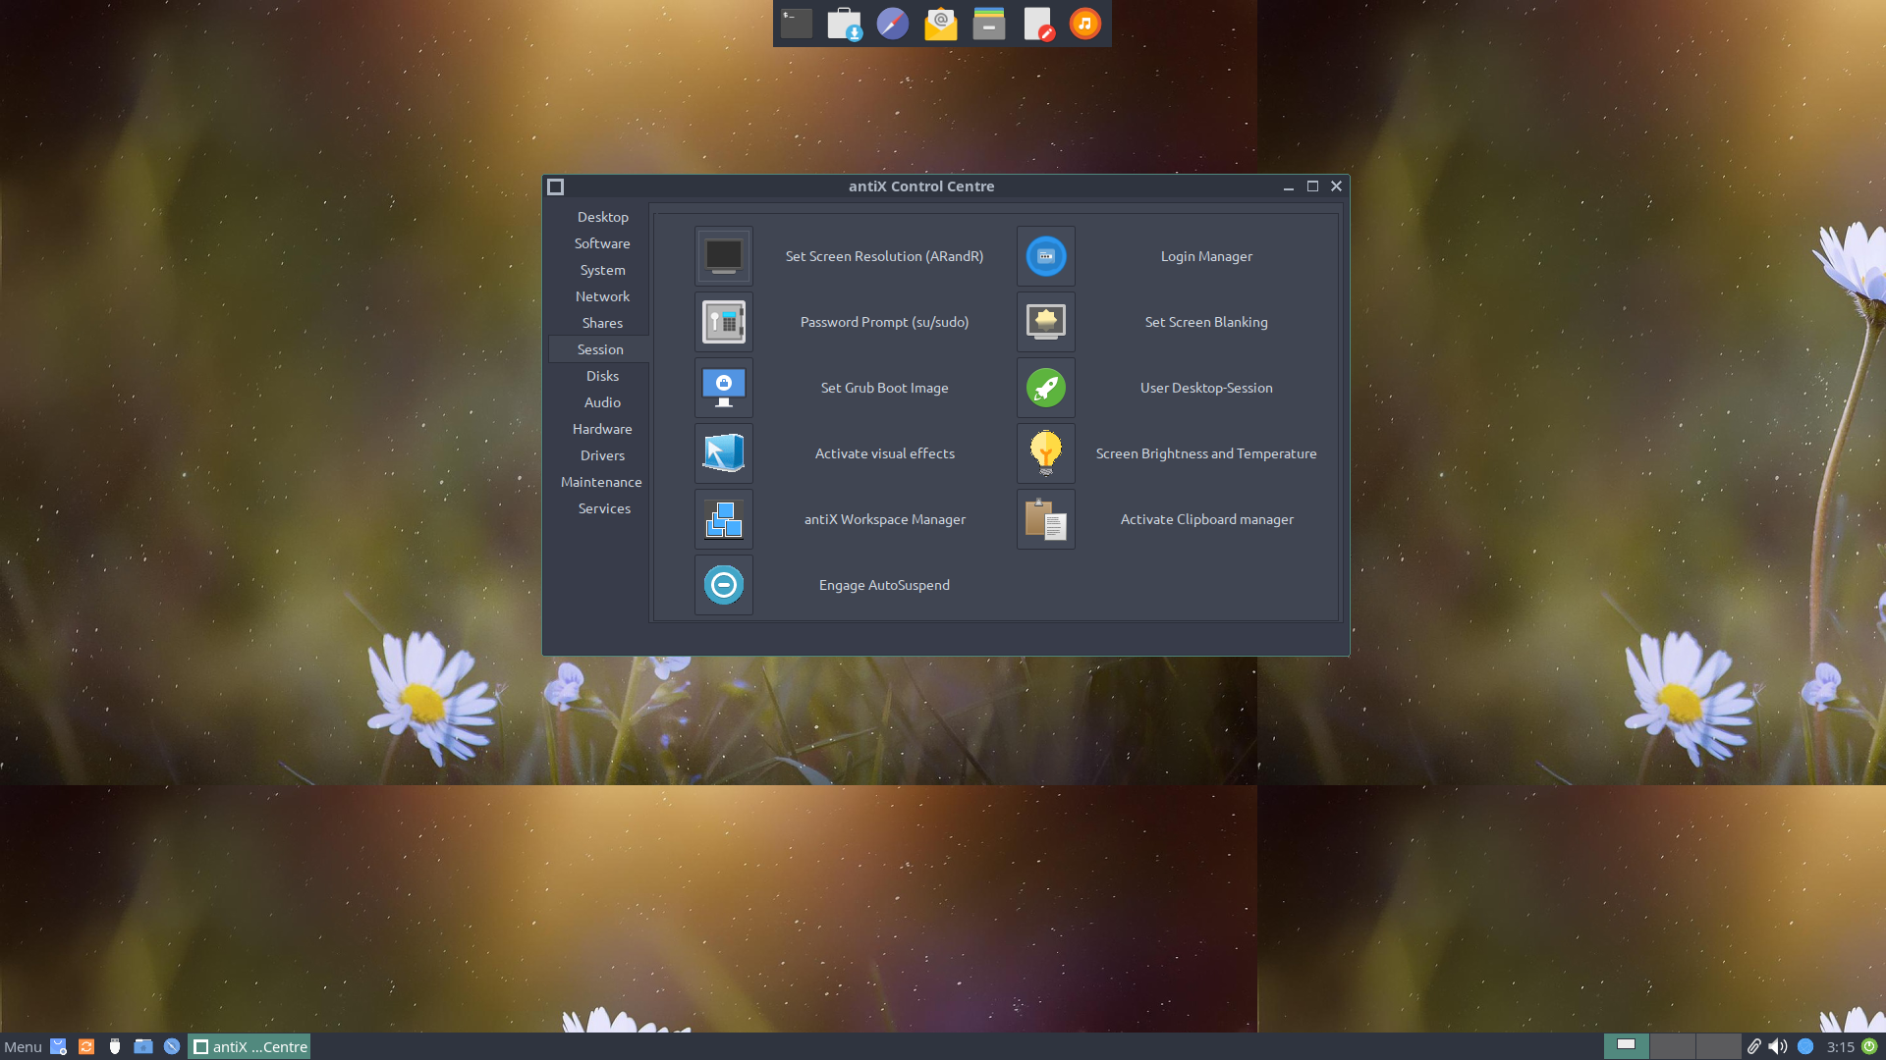Open the Shares tab

click(602, 323)
